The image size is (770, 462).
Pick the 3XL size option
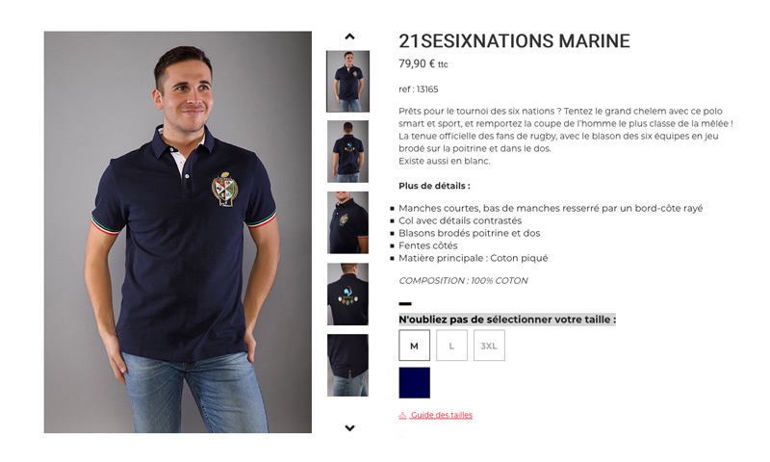[x=489, y=346]
